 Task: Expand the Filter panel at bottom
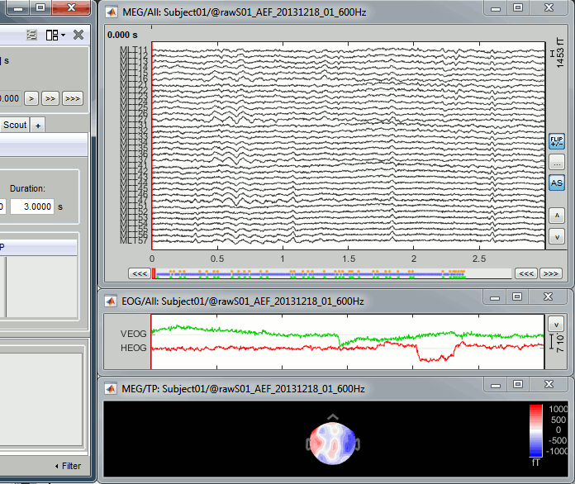[68, 466]
